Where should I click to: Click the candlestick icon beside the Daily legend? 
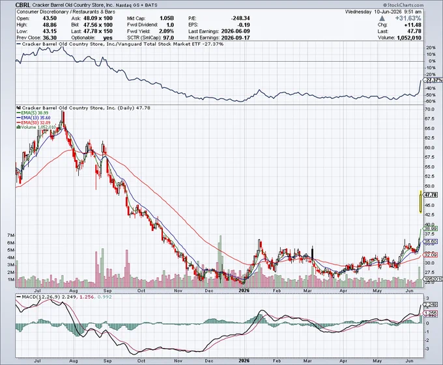coord(19,108)
